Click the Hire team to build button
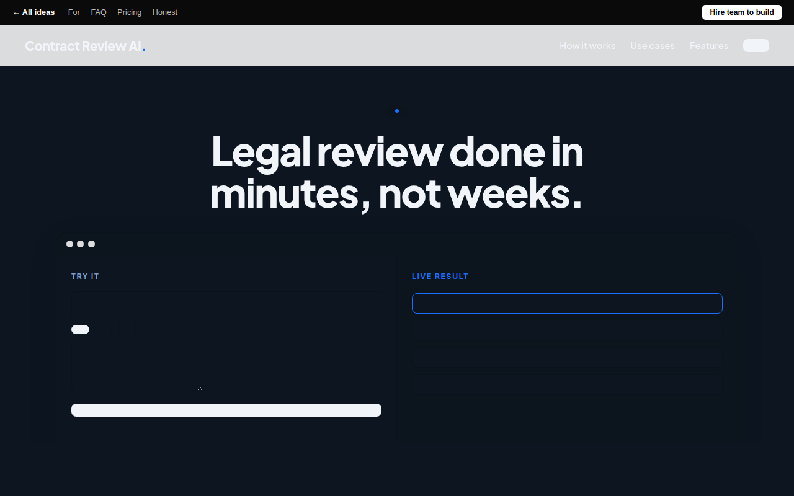 (742, 12)
